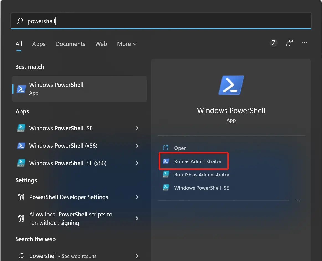Screen dimensions: 322x261
Task: Click the Windows PowerShell icon under Best match
Action: coord(22,89)
